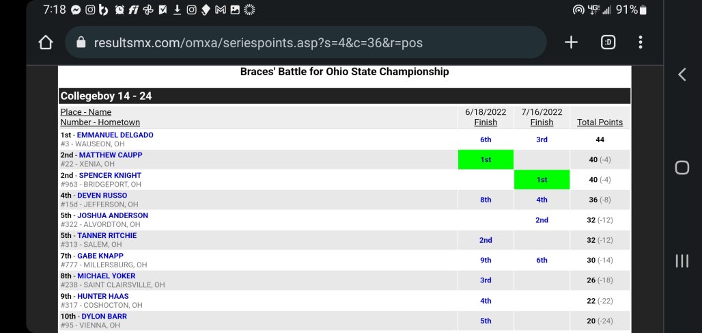Sort by Total Points column header
Viewport: 702px width, 333px height.
[600, 122]
